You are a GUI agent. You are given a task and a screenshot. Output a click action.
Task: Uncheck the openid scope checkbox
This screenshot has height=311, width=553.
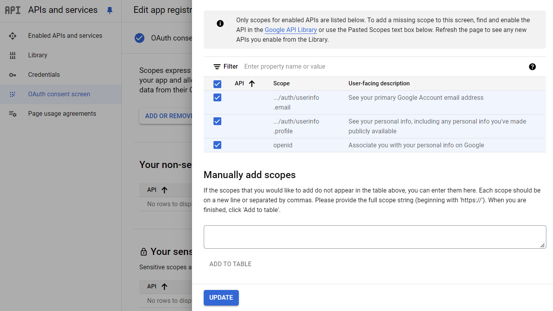click(217, 145)
